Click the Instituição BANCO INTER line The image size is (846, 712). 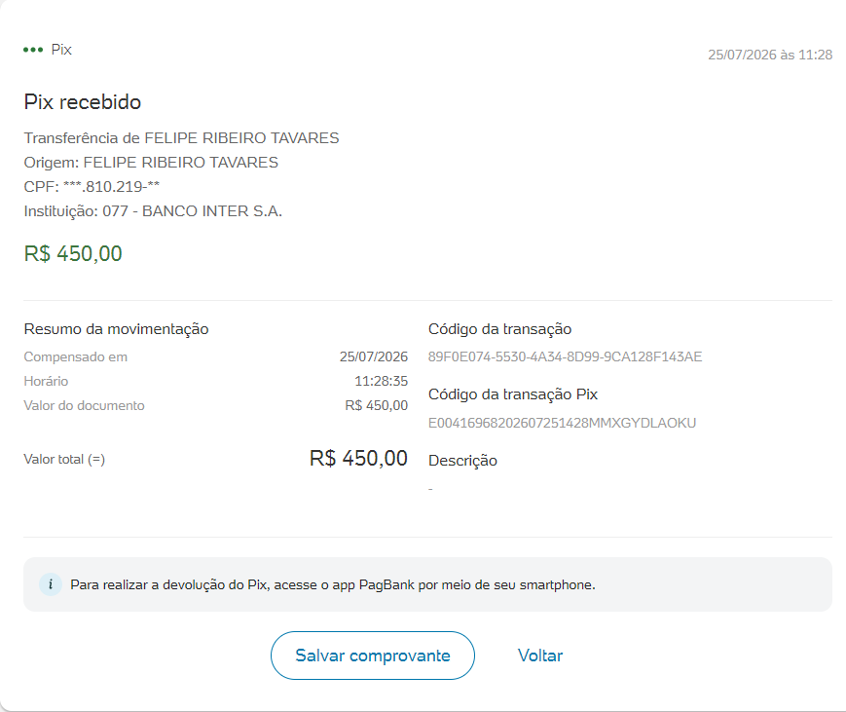[x=153, y=211]
